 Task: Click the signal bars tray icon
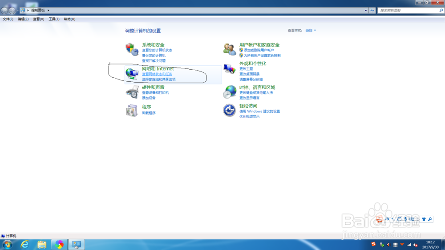click(x=409, y=245)
